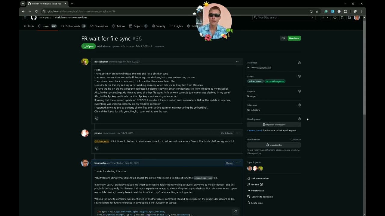Open the GitHub issues shortcut icon in header
The image size is (385, 216).
(x=335, y=17)
